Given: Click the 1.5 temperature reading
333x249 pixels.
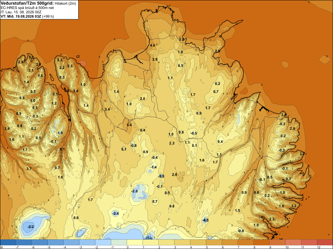Looking at the screenshot, I should (x=237, y=210).
